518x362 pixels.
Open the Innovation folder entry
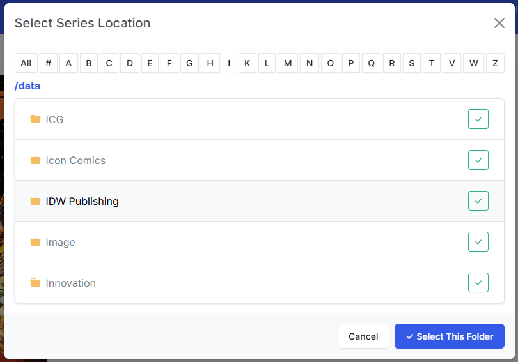[x=70, y=283]
